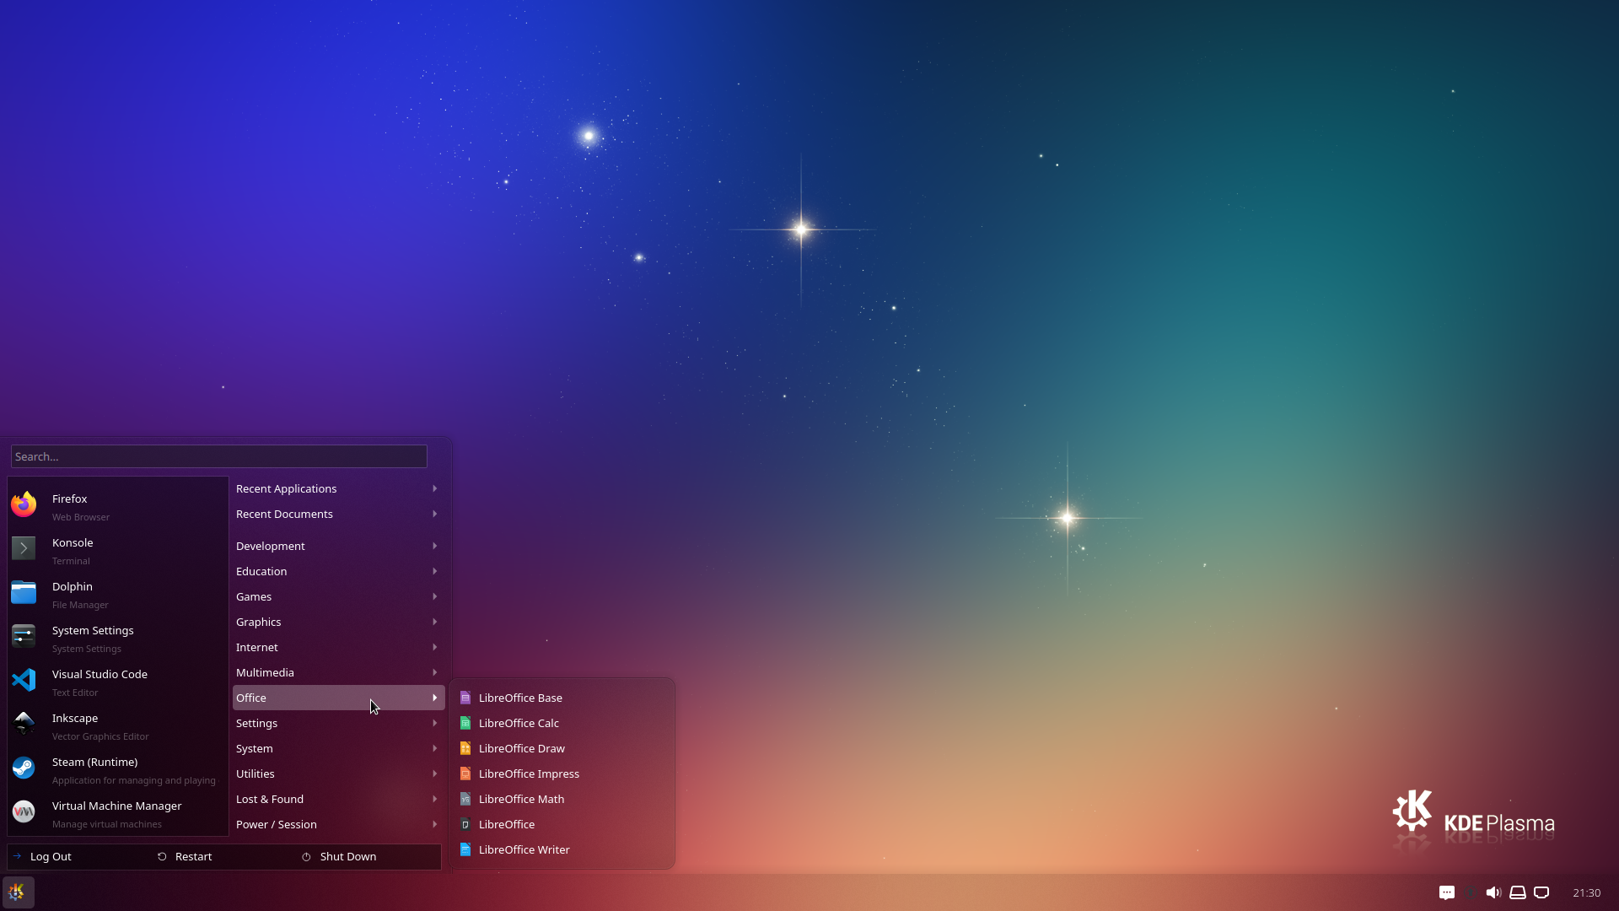Expand the Education category
1619x911 pixels.
click(x=338, y=571)
